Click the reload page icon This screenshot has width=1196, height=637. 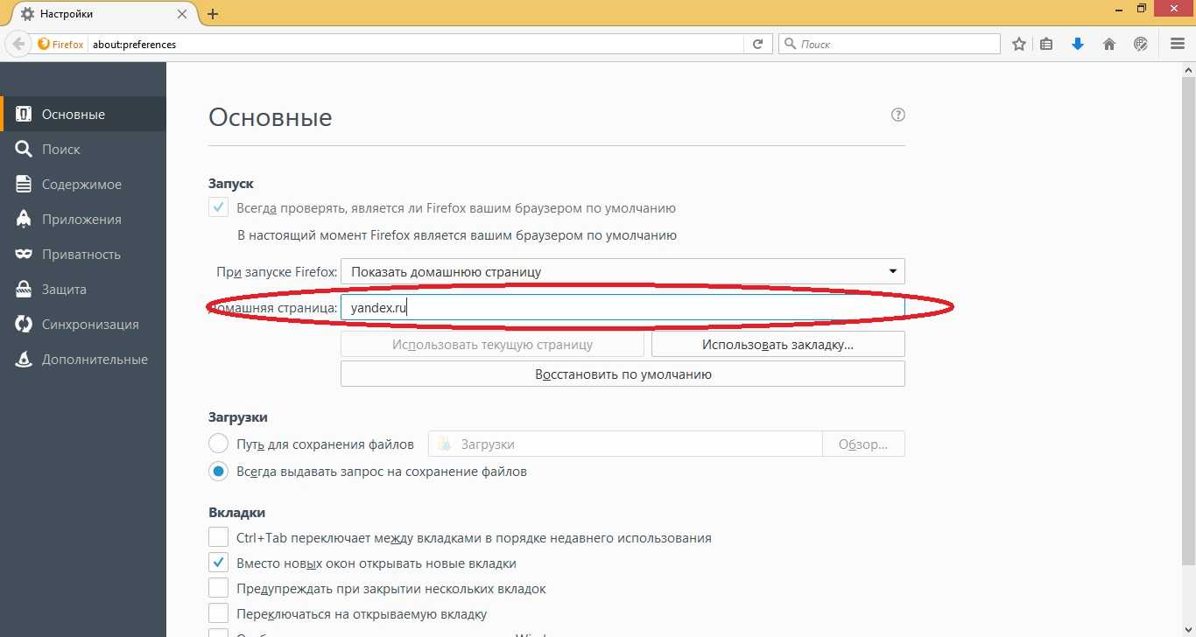click(758, 44)
